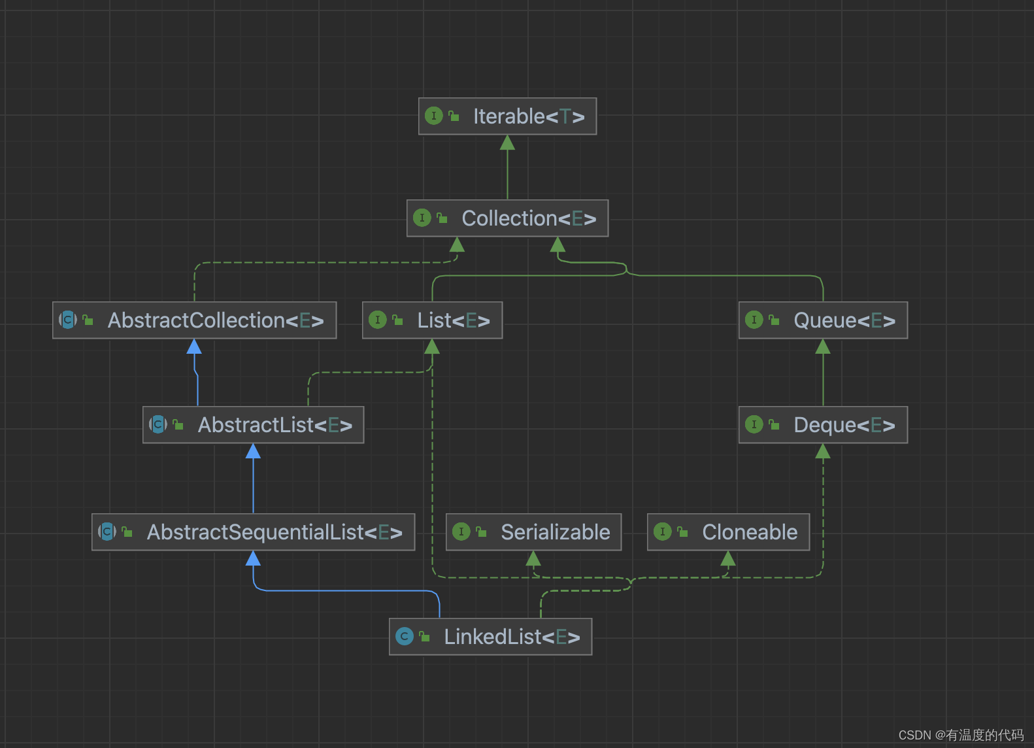The image size is (1034, 748).
Task: Select the Iterable<T> label text
Action: click(529, 116)
